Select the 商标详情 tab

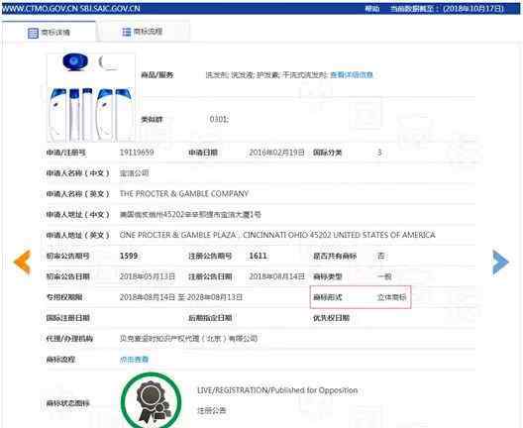pos(50,33)
